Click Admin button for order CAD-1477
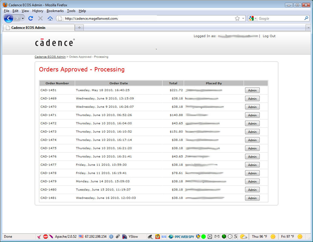Viewport: 313px width, 242px height. click(x=252, y=165)
